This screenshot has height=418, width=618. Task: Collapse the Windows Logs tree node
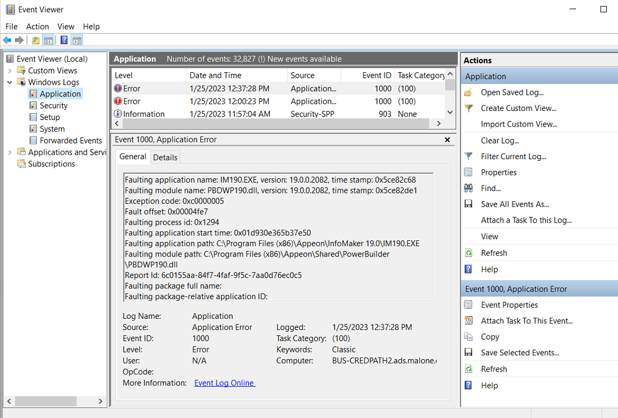coord(10,82)
